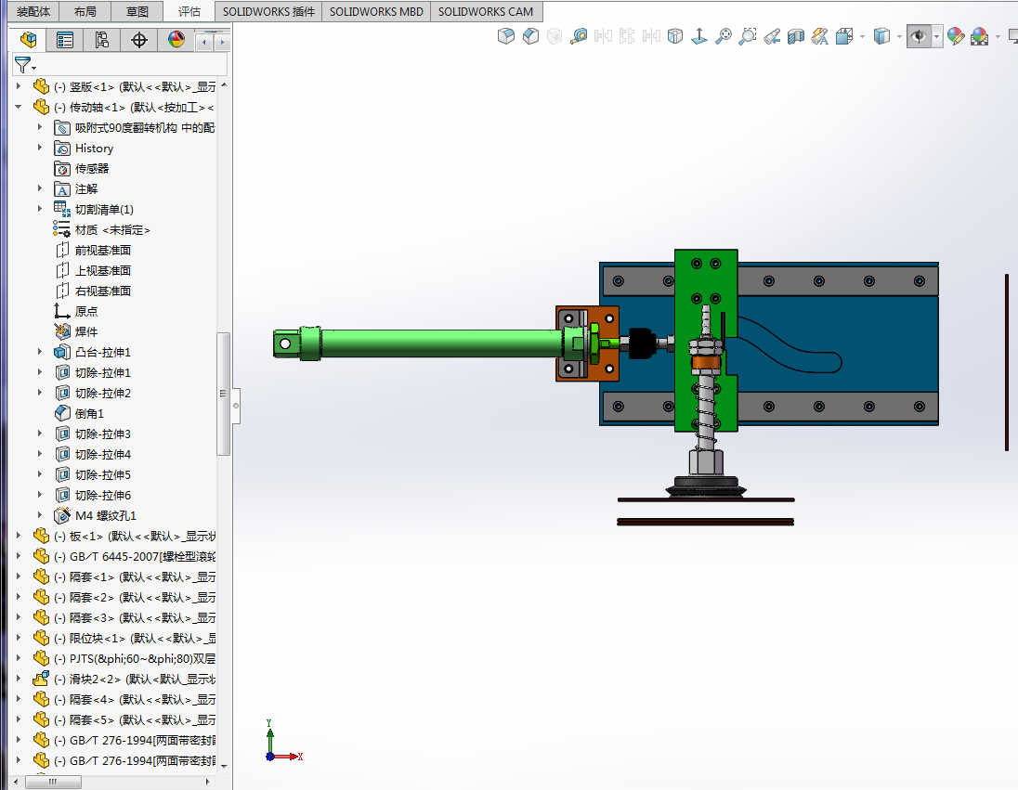Image resolution: width=1018 pixels, height=790 pixels.
Task: Open the PropertyManager tab icon
Action: [x=65, y=40]
